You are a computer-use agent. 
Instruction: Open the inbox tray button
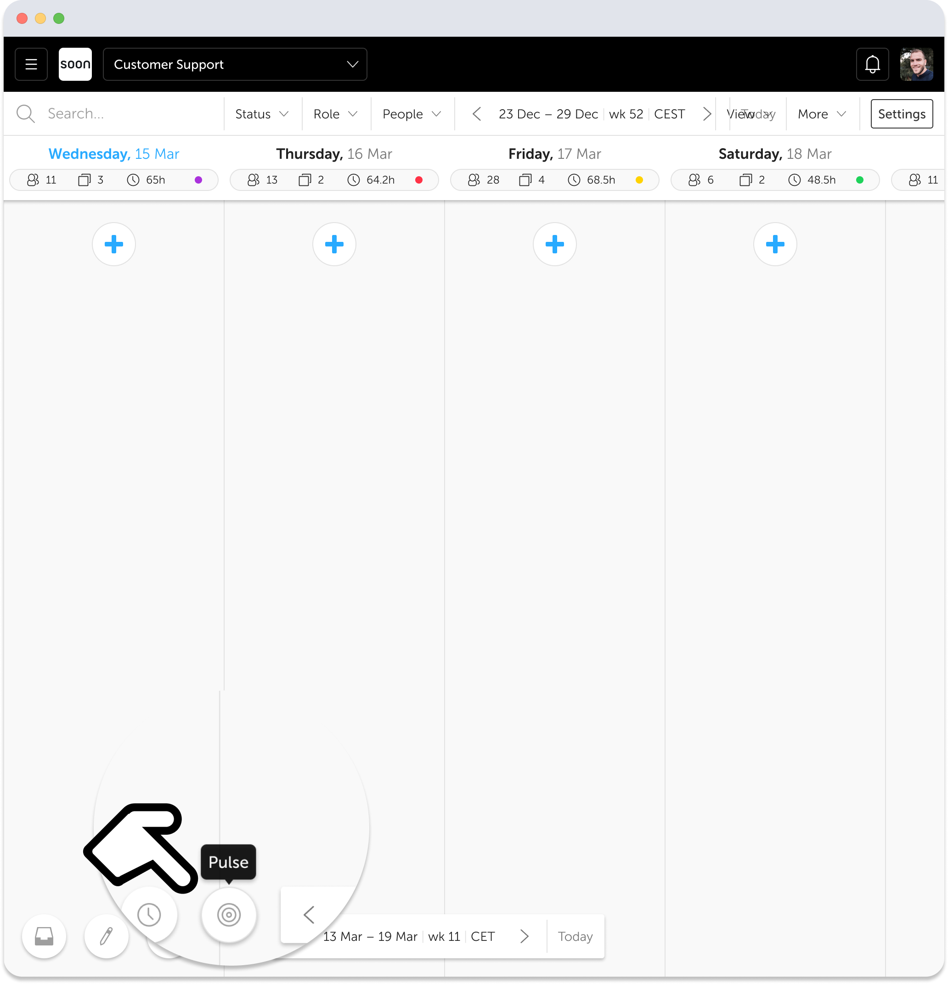pyautogui.click(x=44, y=936)
